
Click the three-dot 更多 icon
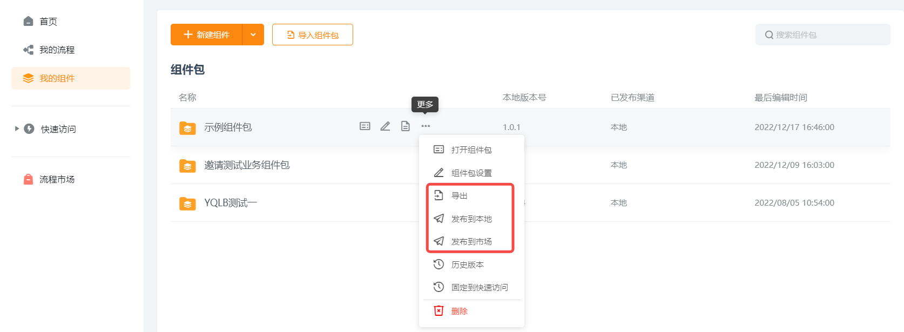[426, 126]
